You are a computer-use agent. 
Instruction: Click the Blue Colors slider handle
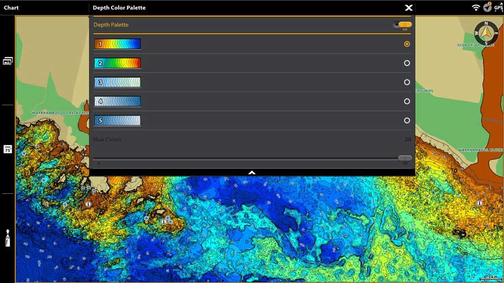[405, 158]
